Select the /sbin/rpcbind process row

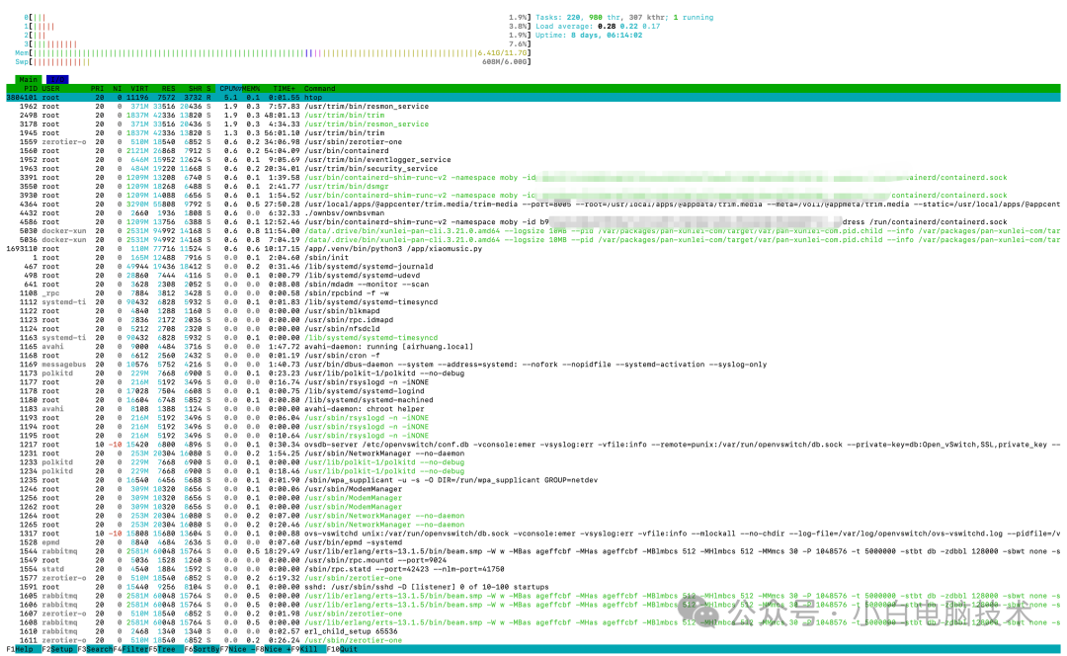point(533,293)
